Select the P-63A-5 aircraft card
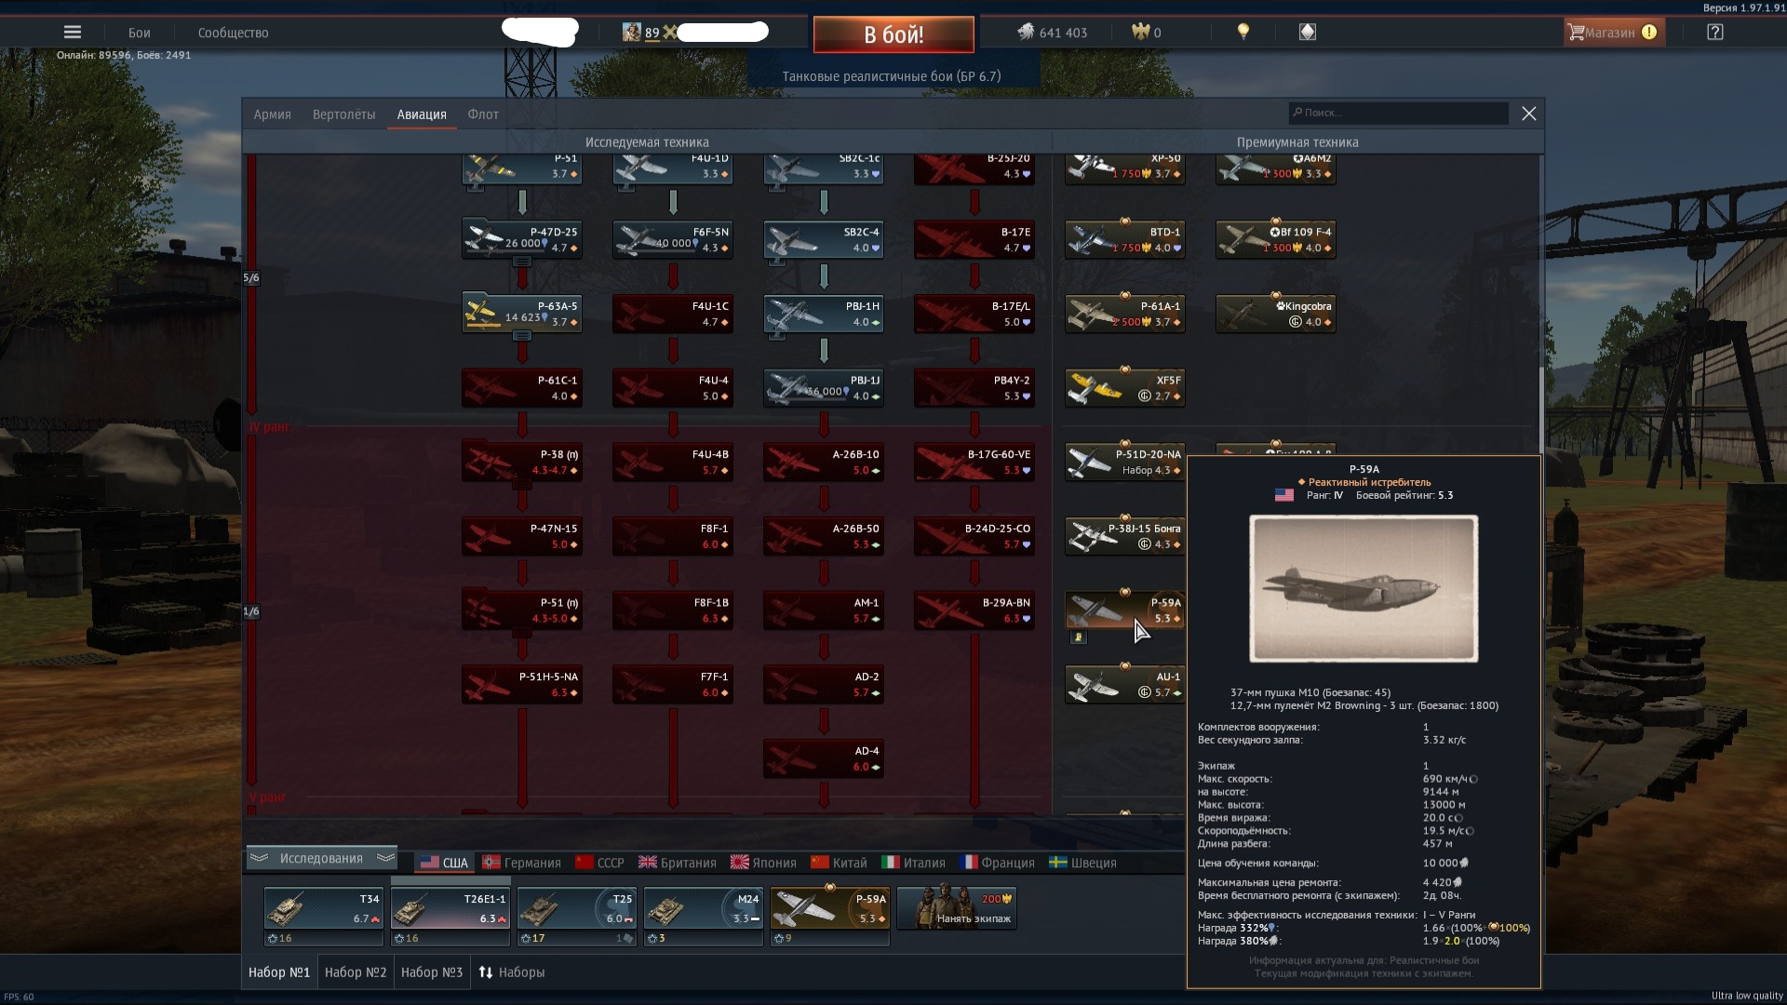This screenshot has height=1005, width=1787. (522, 314)
